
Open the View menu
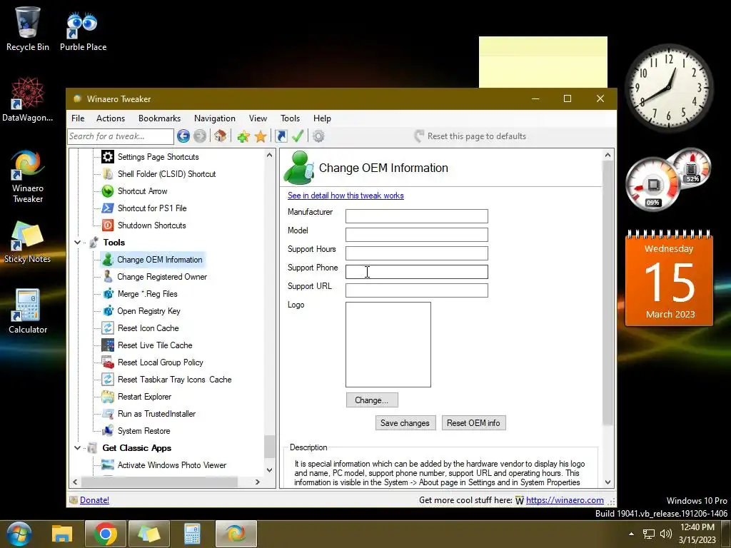click(x=258, y=118)
